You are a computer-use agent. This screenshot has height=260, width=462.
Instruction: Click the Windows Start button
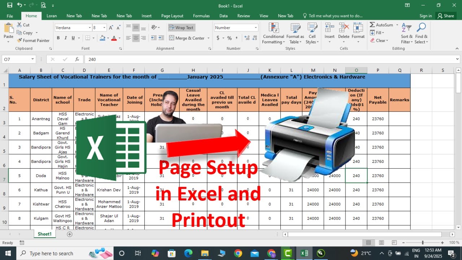8,253
